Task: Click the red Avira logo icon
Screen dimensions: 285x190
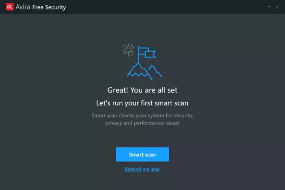Action: (x=9, y=7)
